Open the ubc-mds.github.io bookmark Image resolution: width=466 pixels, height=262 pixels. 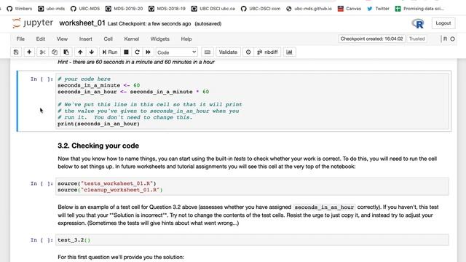click(309, 9)
